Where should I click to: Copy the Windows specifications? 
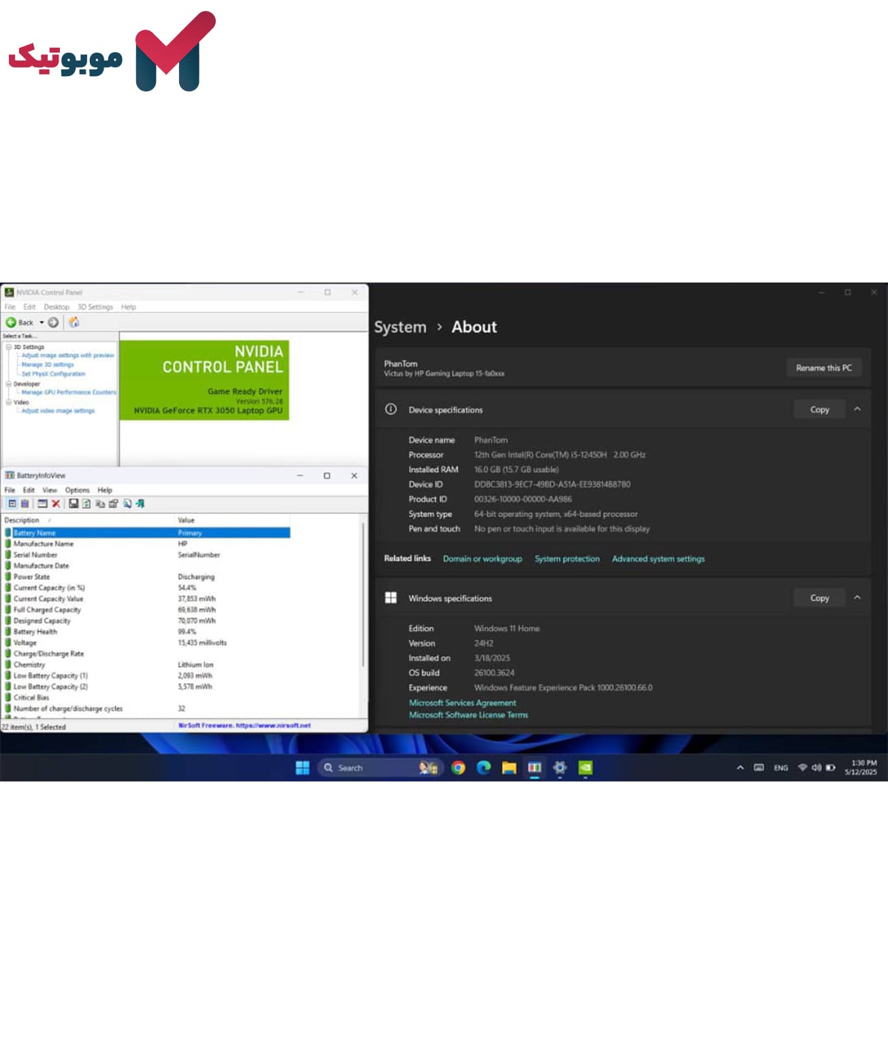tap(819, 598)
